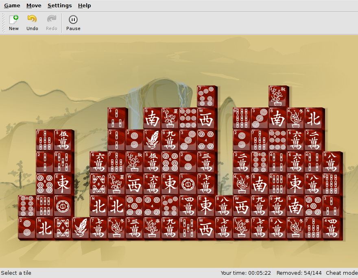Click the elapsed time display in status bar

246,273
